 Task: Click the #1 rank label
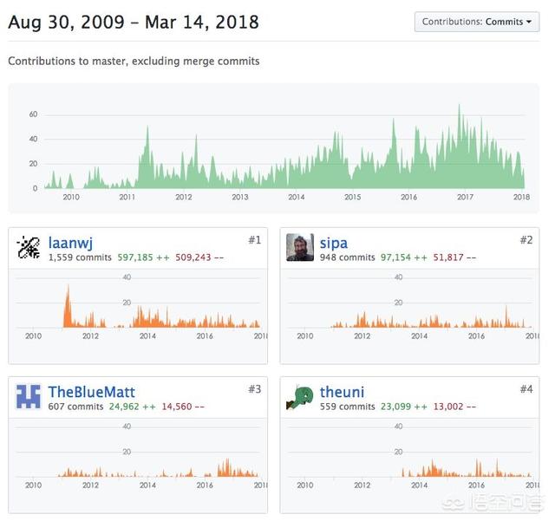254,240
